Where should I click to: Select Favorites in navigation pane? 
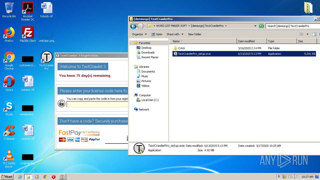point(144,43)
